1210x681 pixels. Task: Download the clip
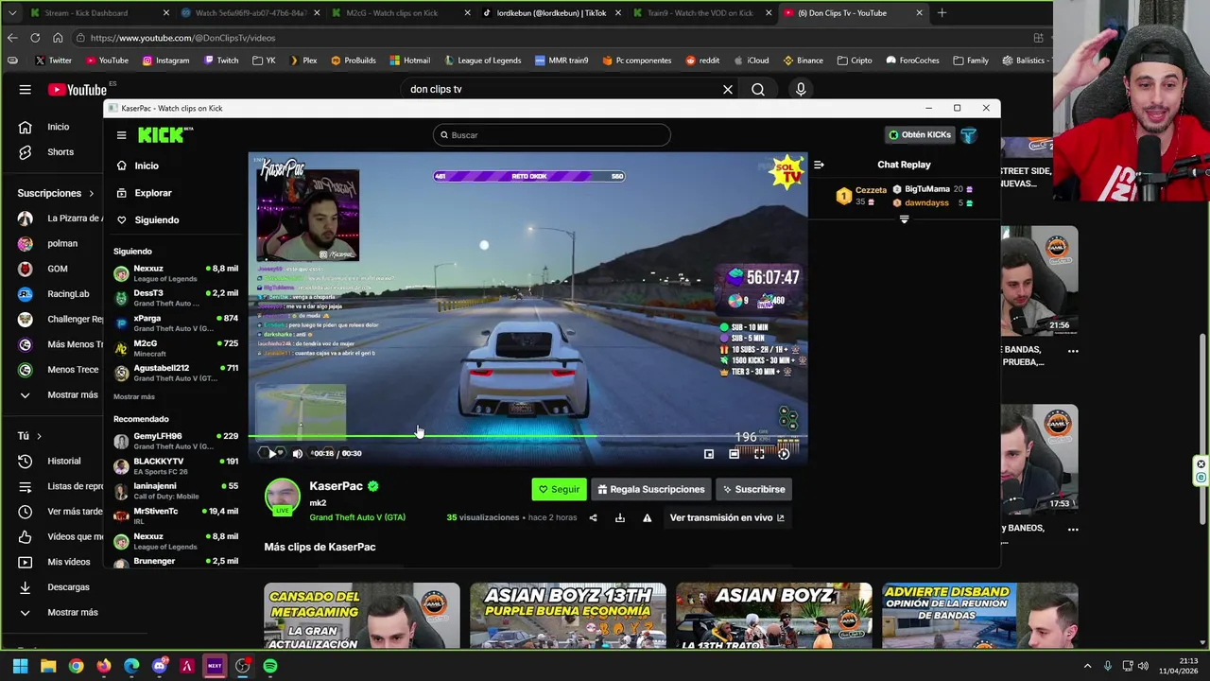[x=620, y=518]
